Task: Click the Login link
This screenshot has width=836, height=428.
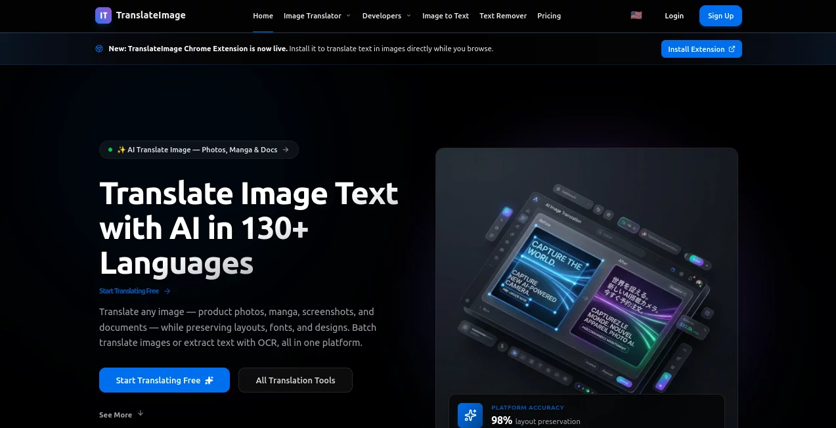Action: (x=674, y=16)
